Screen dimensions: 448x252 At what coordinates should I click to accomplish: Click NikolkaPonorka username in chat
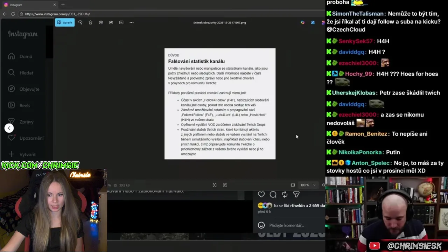point(360,152)
